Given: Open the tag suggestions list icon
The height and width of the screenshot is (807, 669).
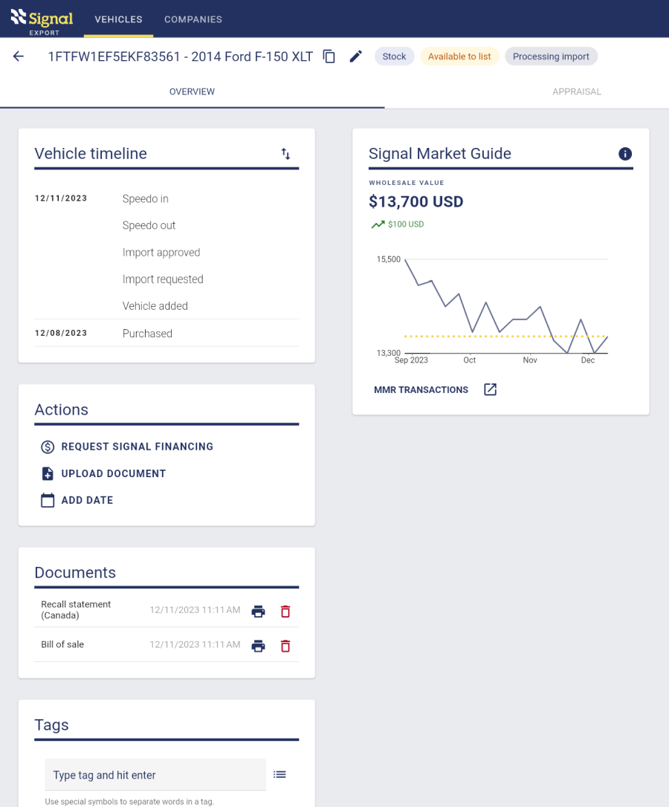Looking at the screenshot, I should click(x=279, y=774).
